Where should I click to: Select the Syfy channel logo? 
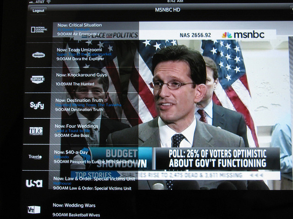tap(37, 105)
